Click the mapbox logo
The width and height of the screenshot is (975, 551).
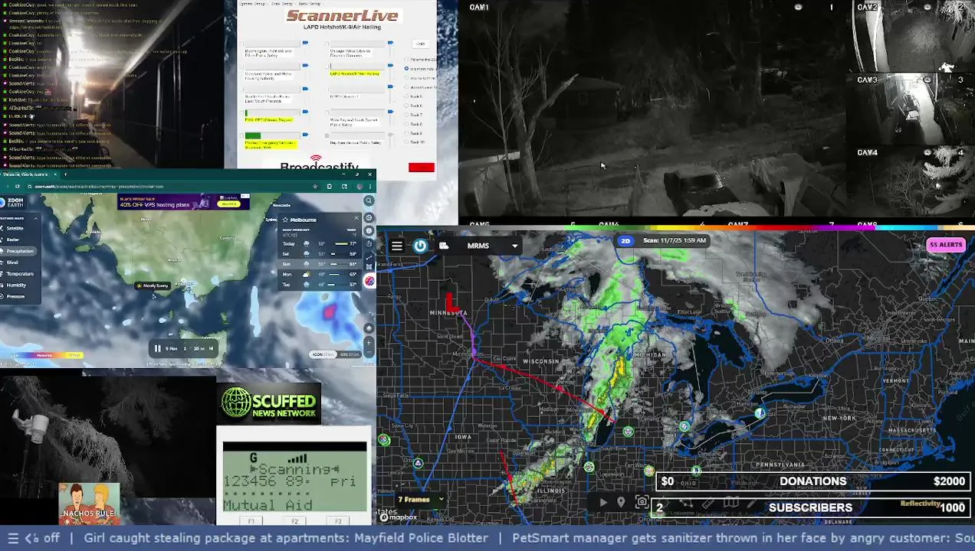(399, 517)
